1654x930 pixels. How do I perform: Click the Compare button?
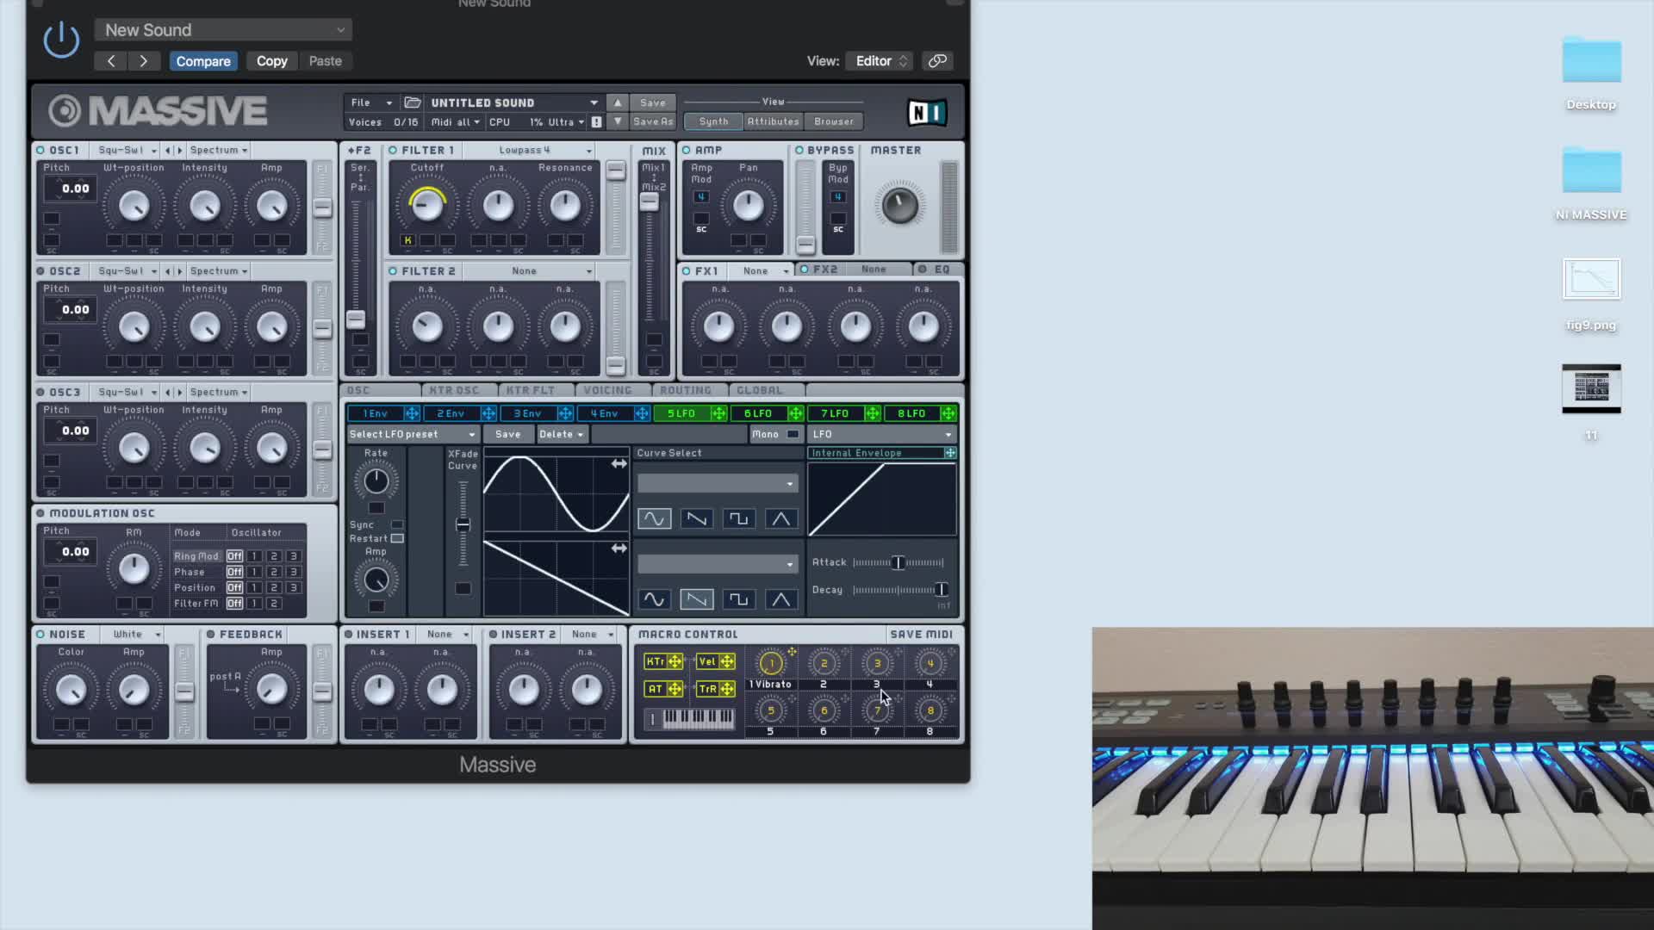click(203, 61)
